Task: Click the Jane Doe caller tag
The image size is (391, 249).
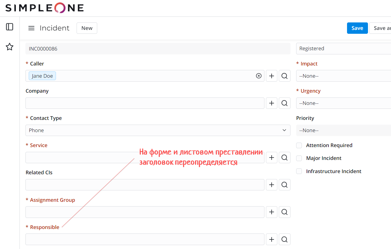Action: [42, 76]
